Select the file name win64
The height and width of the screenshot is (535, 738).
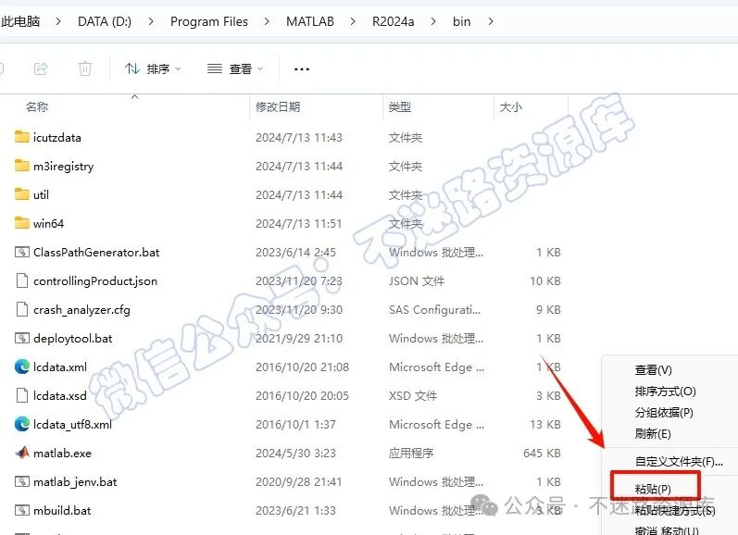(x=48, y=223)
